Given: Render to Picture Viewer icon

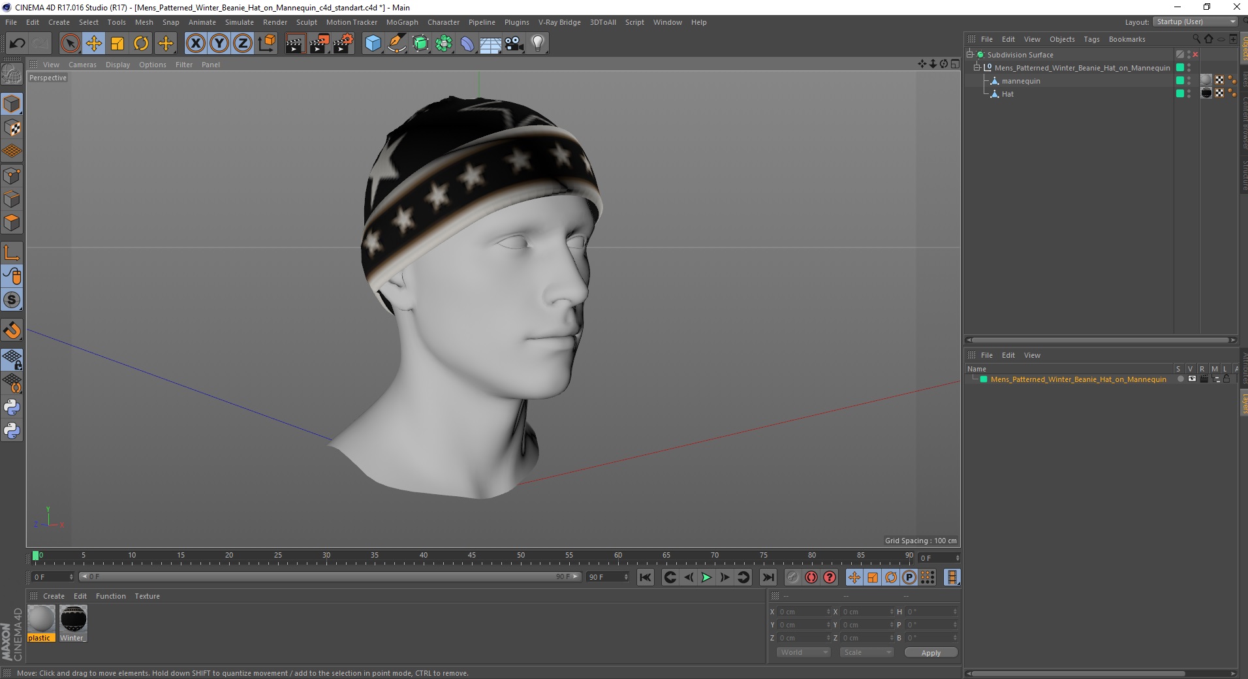Looking at the screenshot, I should pos(319,44).
